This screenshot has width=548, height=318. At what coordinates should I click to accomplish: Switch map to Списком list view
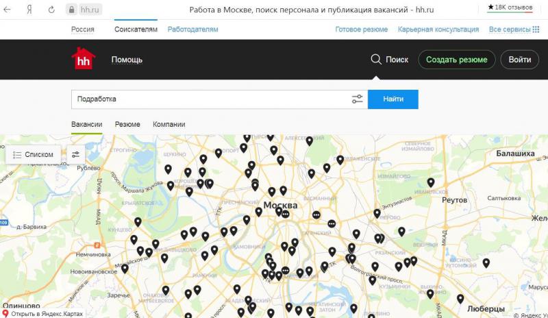pyautogui.click(x=33, y=155)
